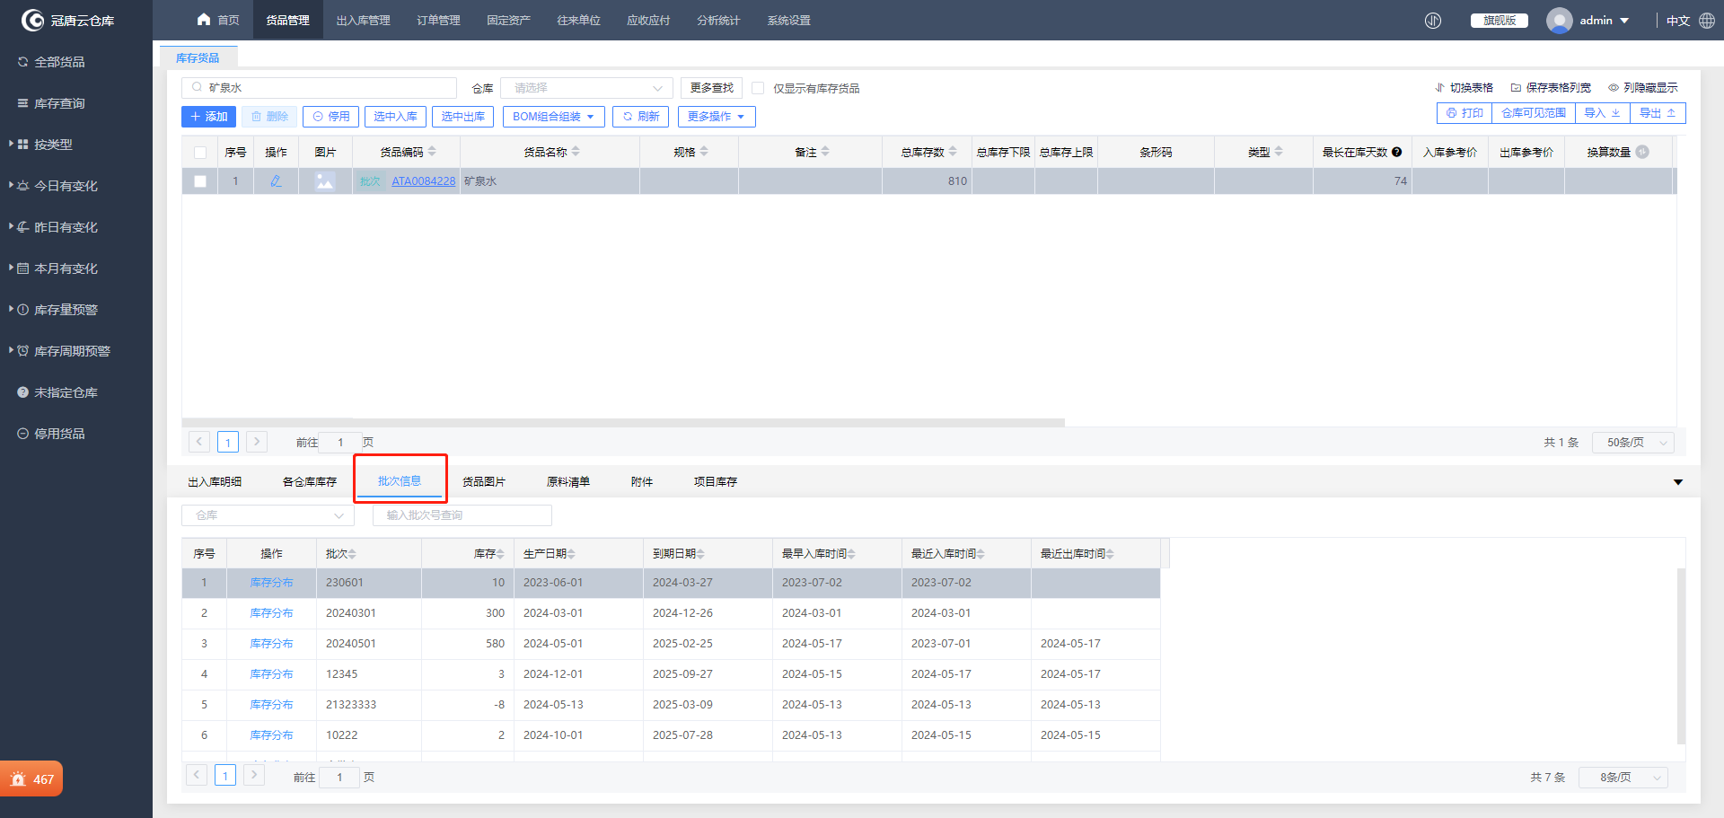Check the select-all header checkbox
The image size is (1724, 818).
pyautogui.click(x=200, y=153)
